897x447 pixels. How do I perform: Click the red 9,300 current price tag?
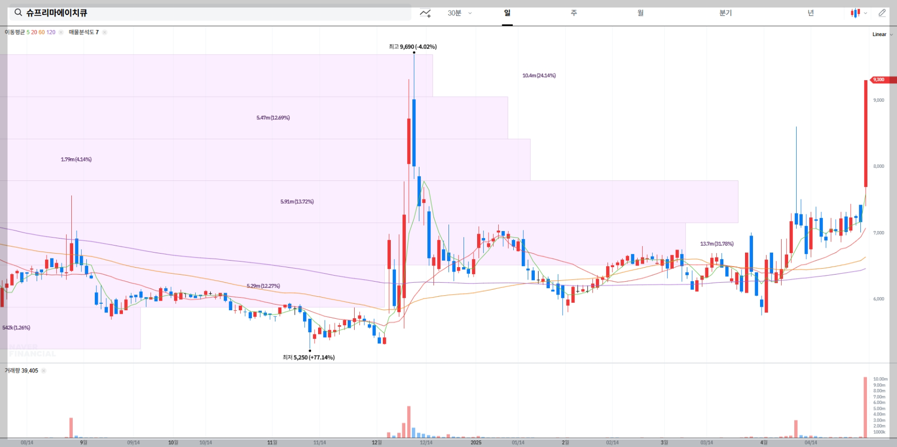point(884,80)
